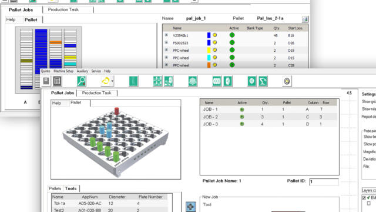Open the calculator icon in toolbar

pos(57,81)
